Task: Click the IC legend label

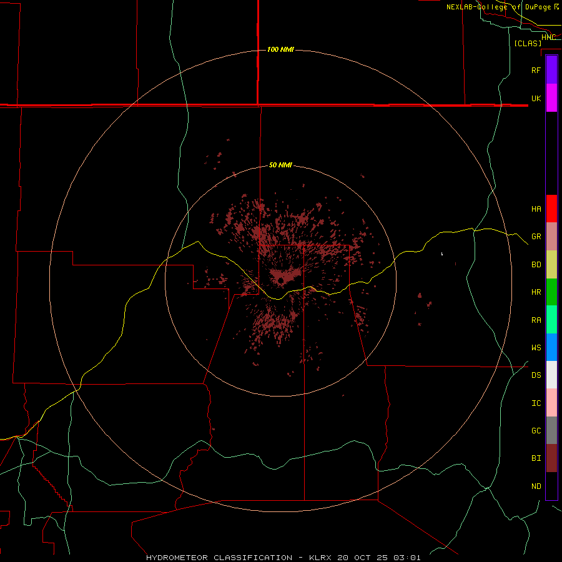Action: point(536,403)
